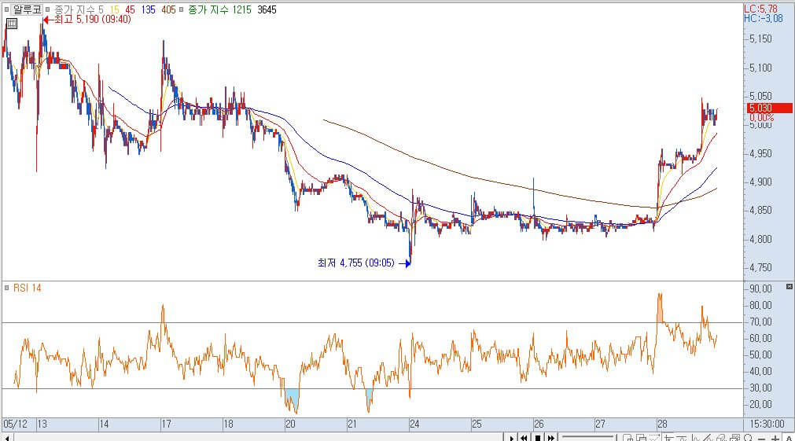This screenshot has height=441, width=795.
Task: Click the yellow 15 moving average period
Action: click(x=114, y=9)
